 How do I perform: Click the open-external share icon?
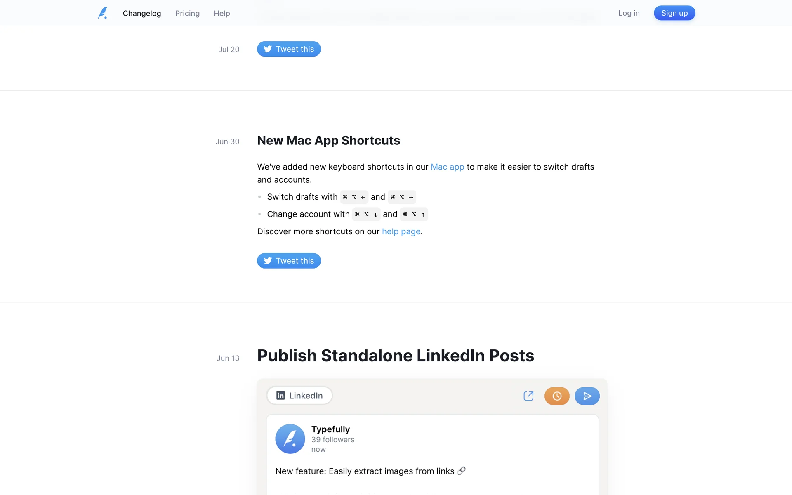(x=528, y=396)
